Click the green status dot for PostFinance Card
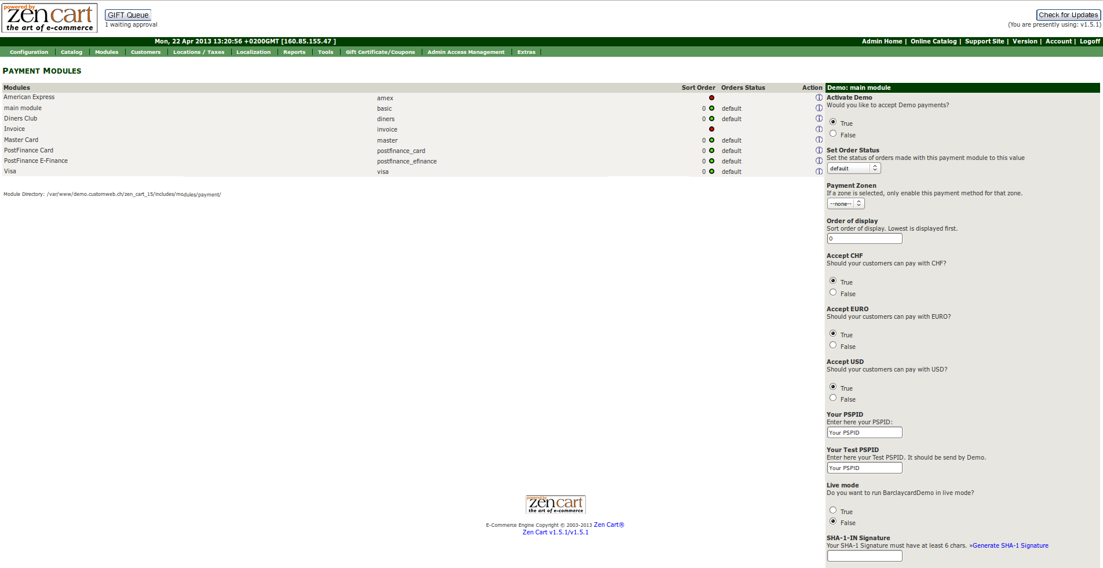This screenshot has width=1103, height=568. click(x=711, y=151)
